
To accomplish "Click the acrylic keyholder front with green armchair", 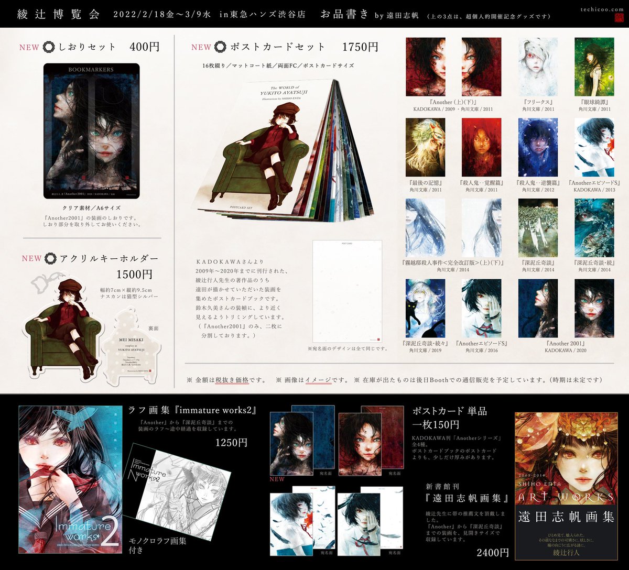I will tap(63, 330).
